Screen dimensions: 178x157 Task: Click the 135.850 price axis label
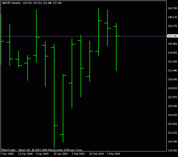[x=172, y=44]
